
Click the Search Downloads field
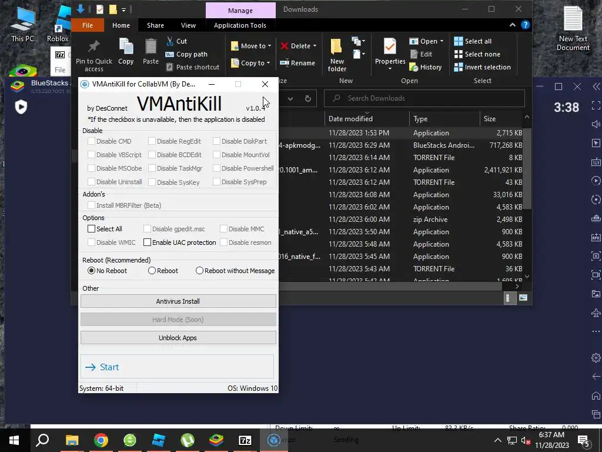[424, 98]
